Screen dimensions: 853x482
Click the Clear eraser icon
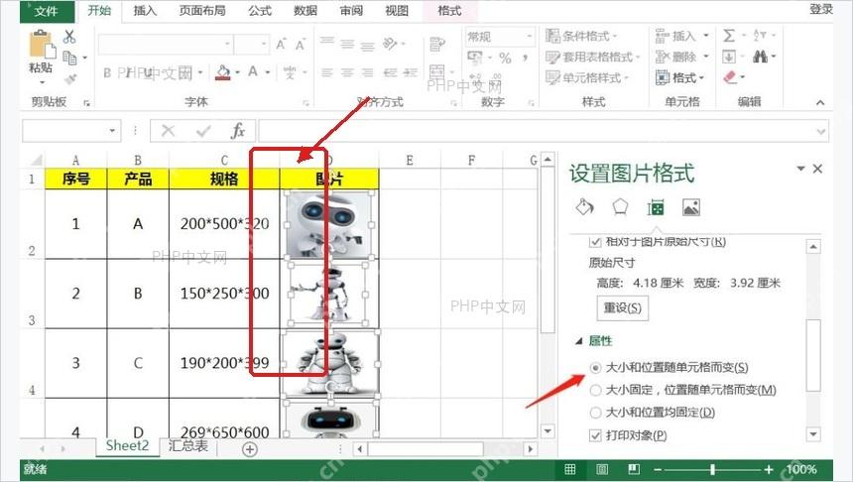(x=729, y=76)
